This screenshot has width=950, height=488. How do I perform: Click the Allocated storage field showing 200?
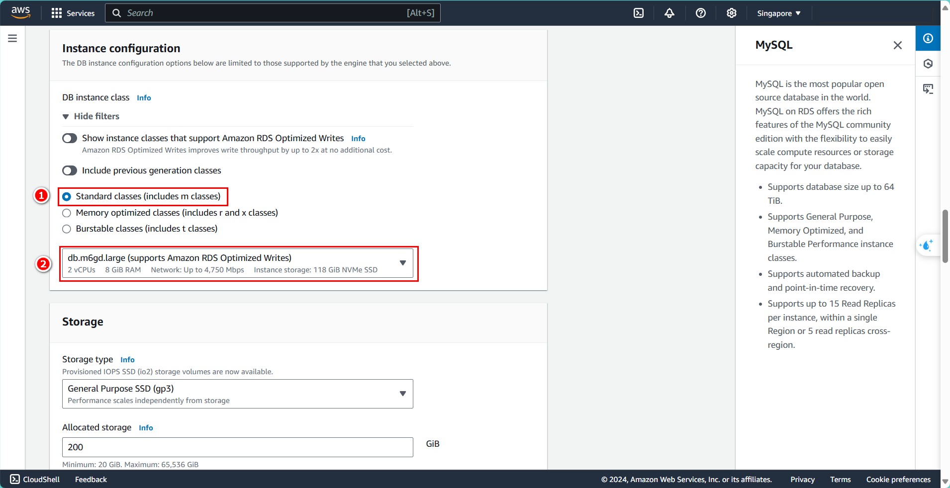click(238, 447)
